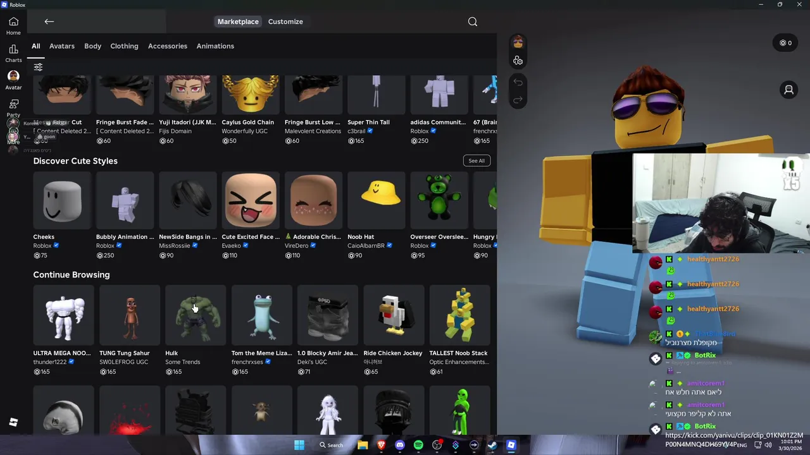This screenshot has width=810, height=455.
Task: Open NewSide Bangs hair item
Action: 187,201
